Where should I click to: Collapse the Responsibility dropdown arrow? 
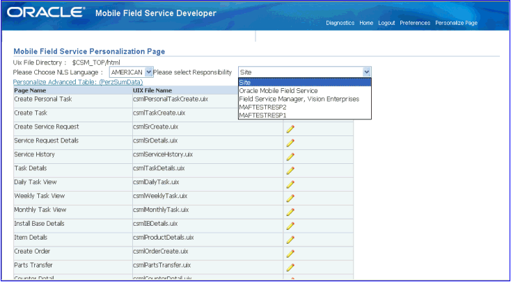pos(367,72)
